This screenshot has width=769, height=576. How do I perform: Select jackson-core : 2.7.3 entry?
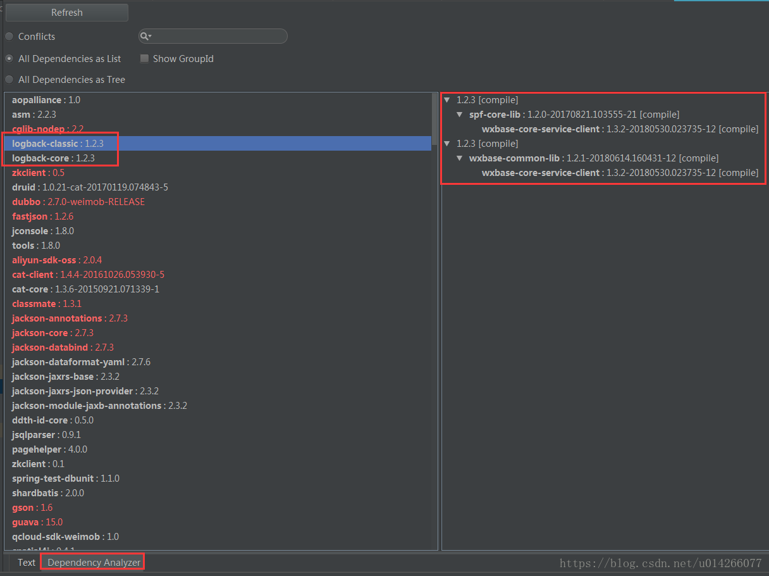pos(52,333)
